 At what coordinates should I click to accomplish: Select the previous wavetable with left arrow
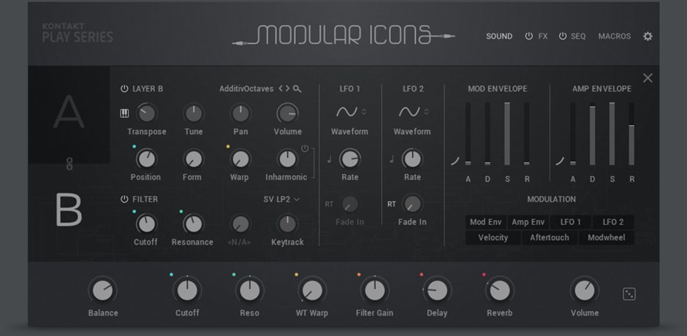tap(281, 88)
